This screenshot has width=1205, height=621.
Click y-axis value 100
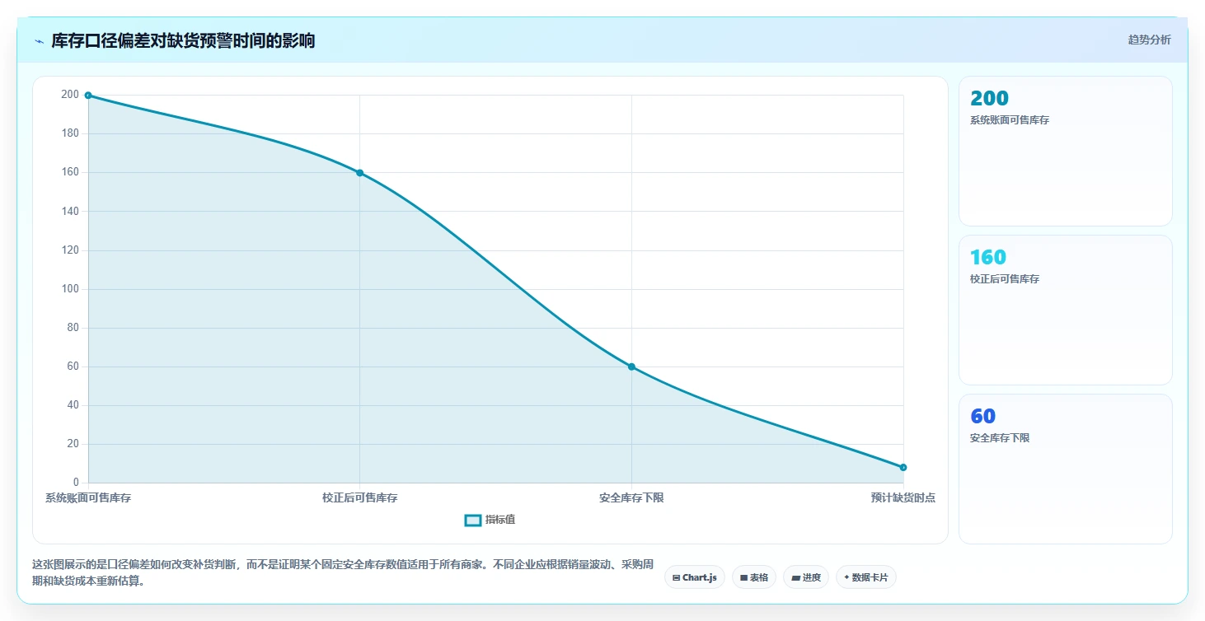[70, 288]
